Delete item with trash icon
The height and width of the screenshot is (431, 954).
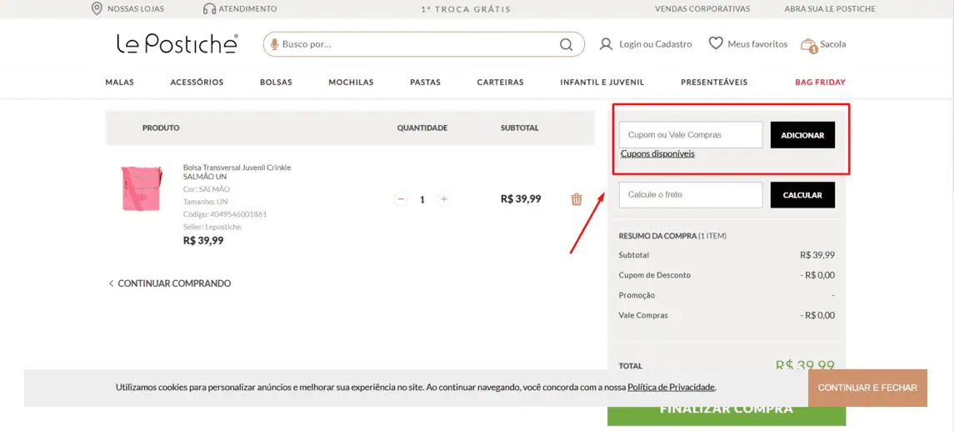pyautogui.click(x=577, y=199)
